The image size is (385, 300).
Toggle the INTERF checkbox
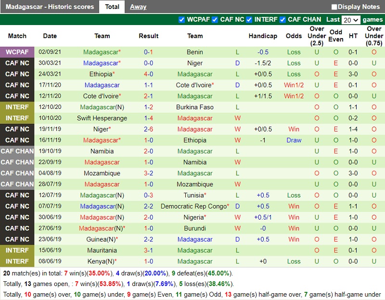(249, 20)
